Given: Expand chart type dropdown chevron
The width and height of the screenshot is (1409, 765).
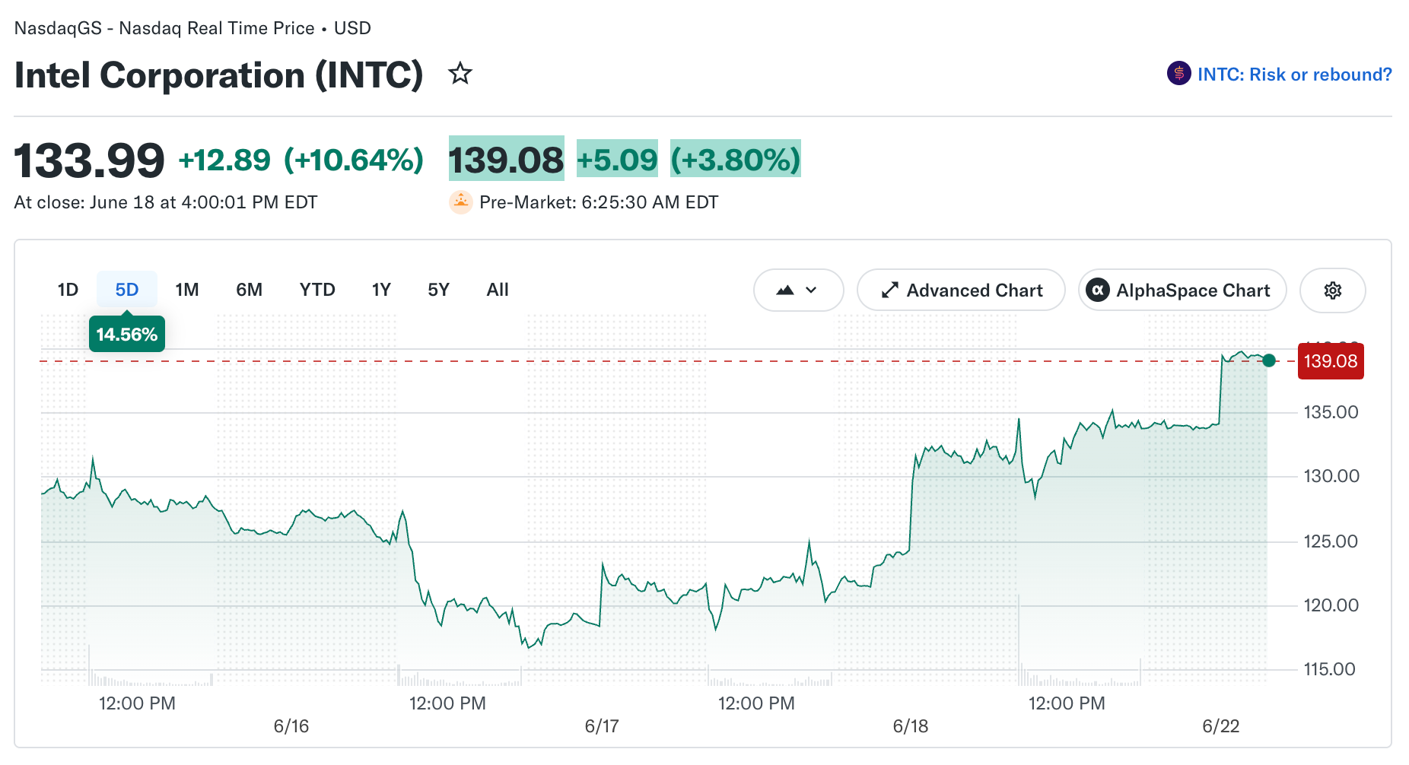Looking at the screenshot, I should coord(811,290).
